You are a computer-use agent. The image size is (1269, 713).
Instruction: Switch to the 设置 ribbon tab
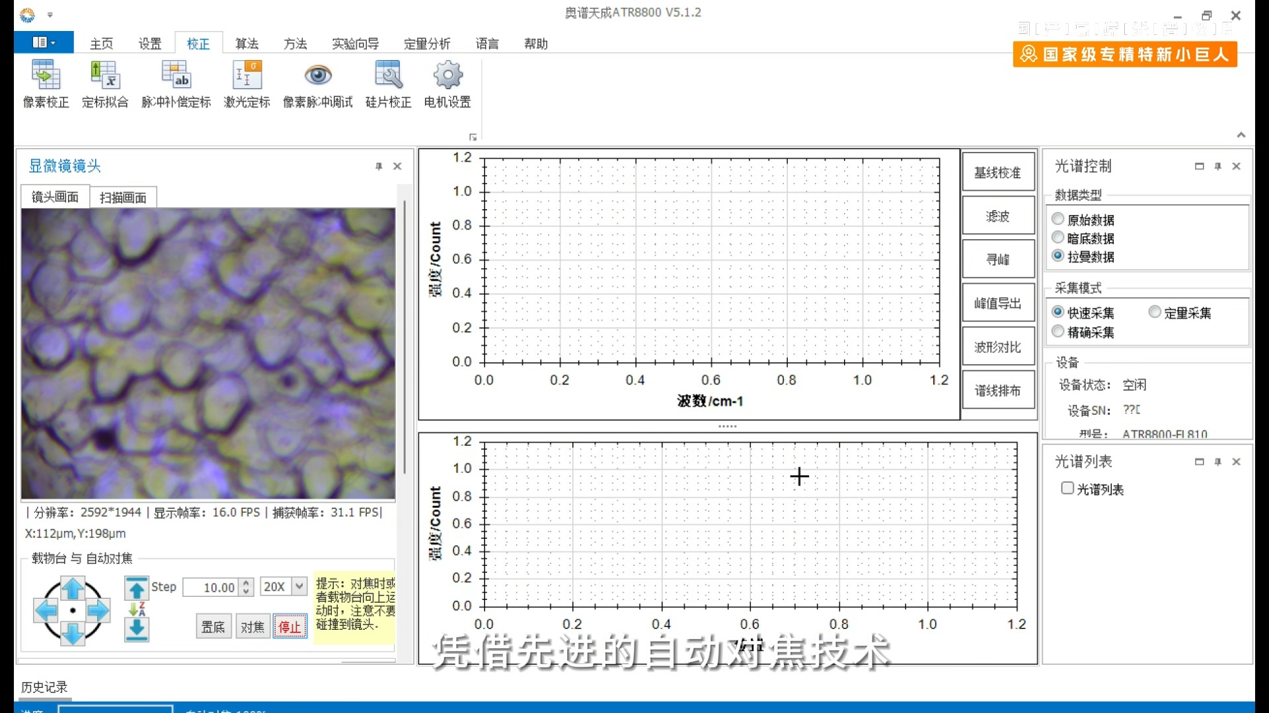[149, 44]
